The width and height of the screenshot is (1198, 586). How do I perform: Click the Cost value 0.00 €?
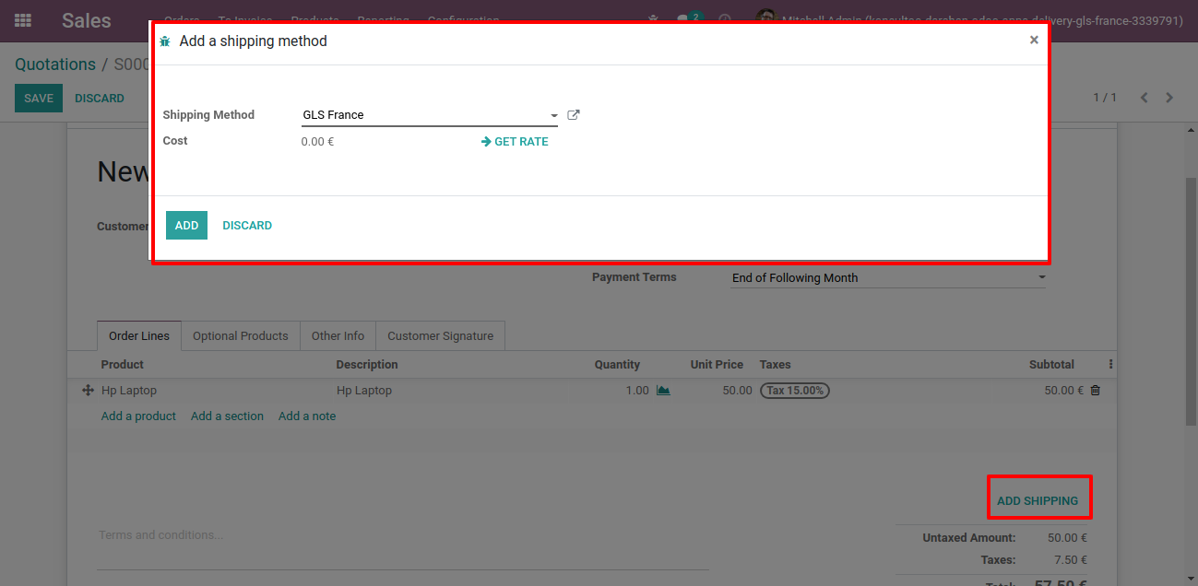[317, 142]
